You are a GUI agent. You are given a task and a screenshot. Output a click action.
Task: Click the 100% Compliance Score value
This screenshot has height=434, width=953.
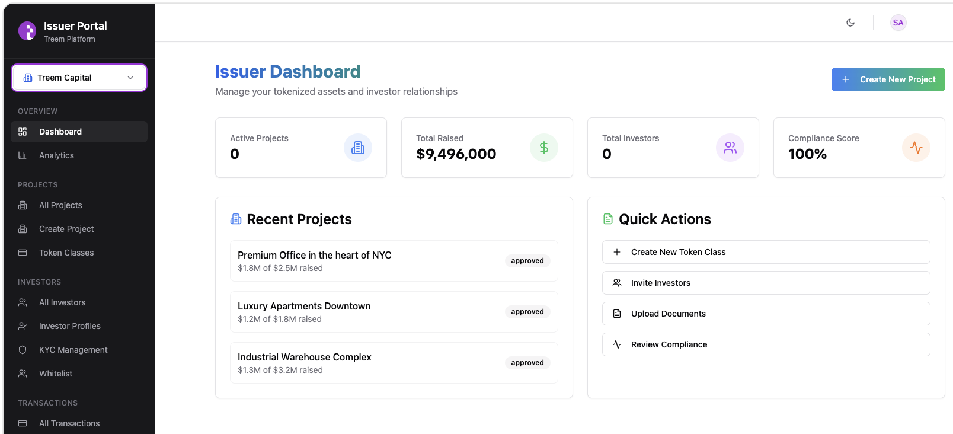(x=807, y=154)
